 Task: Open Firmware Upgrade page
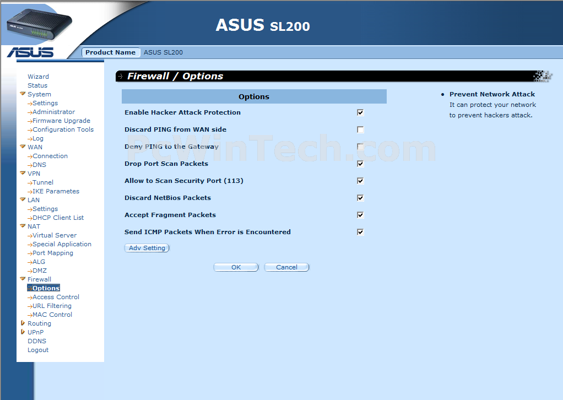coord(61,121)
